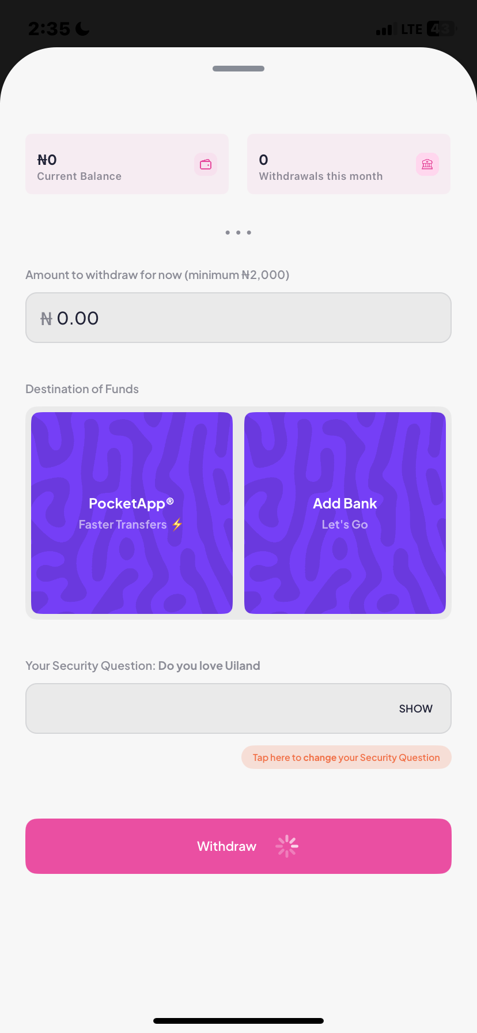Click into the security question answer field

click(x=207, y=708)
